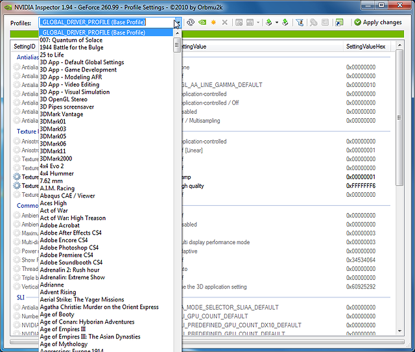Refresh the current profile settings

pyautogui.click(x=191, y=23)
